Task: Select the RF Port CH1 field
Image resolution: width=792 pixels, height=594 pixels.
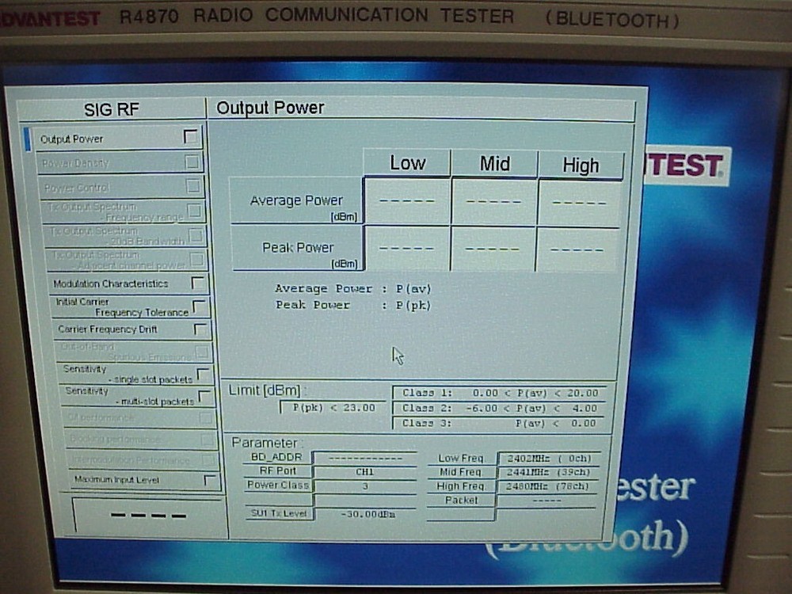Action: coord(364,471)
